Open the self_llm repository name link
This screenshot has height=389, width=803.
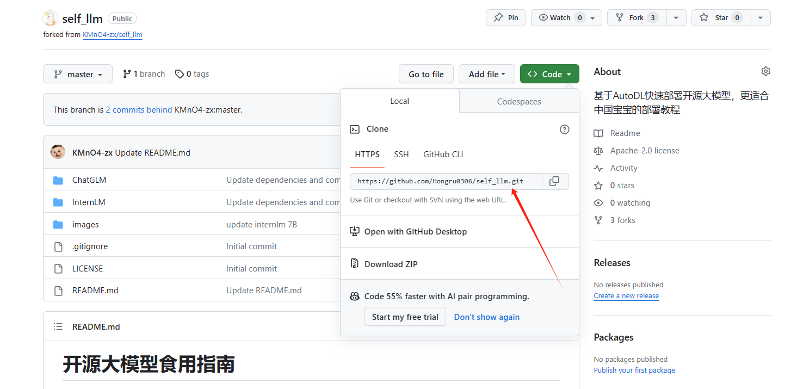tap(83, 18)
